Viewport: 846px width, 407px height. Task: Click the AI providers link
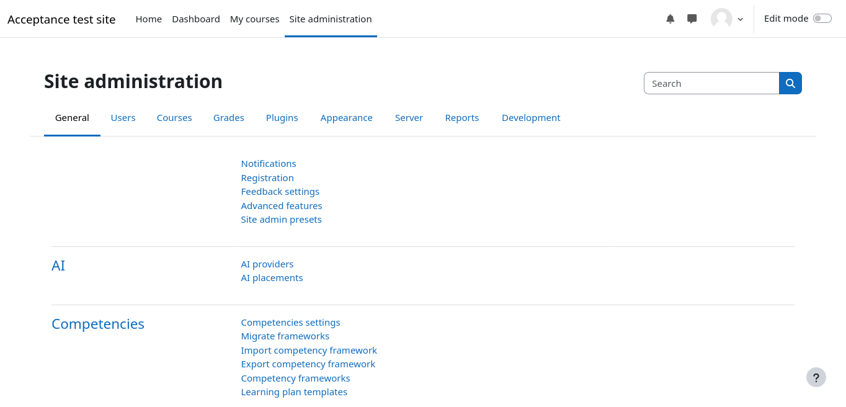pyautogui.click(x=267, y=264)
